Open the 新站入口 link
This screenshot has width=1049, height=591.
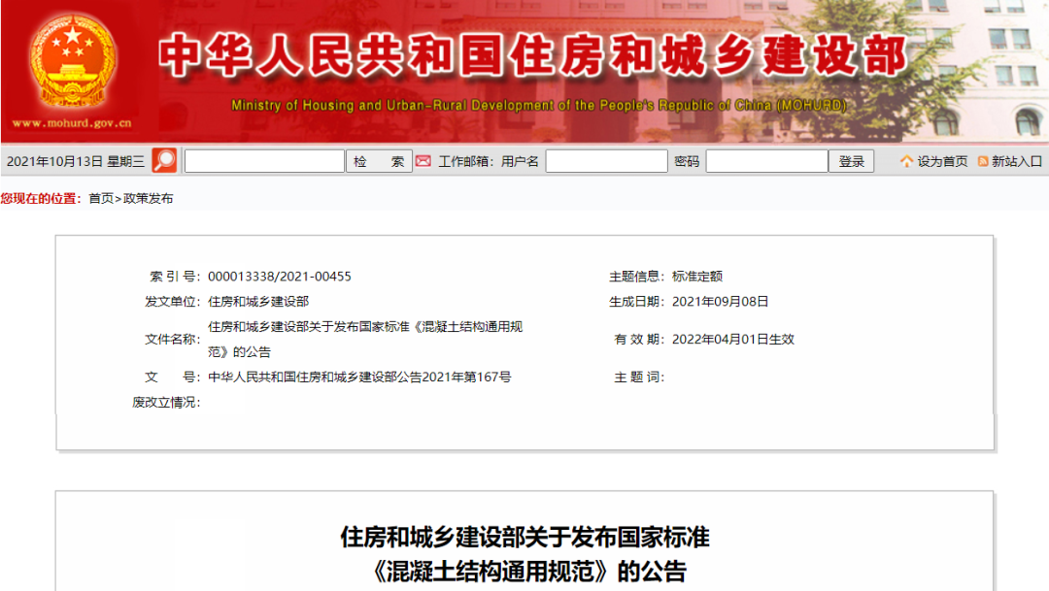point(1016,161)
